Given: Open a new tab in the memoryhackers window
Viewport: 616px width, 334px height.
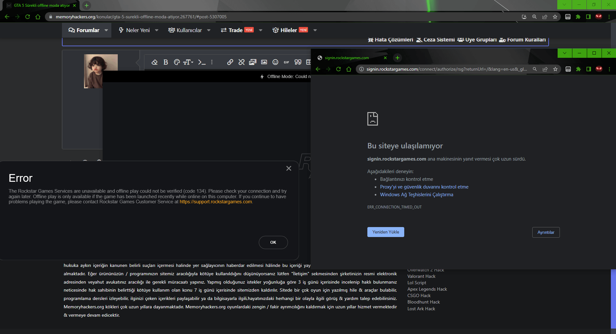Looking at the screenshot, I should coord(87,5).
